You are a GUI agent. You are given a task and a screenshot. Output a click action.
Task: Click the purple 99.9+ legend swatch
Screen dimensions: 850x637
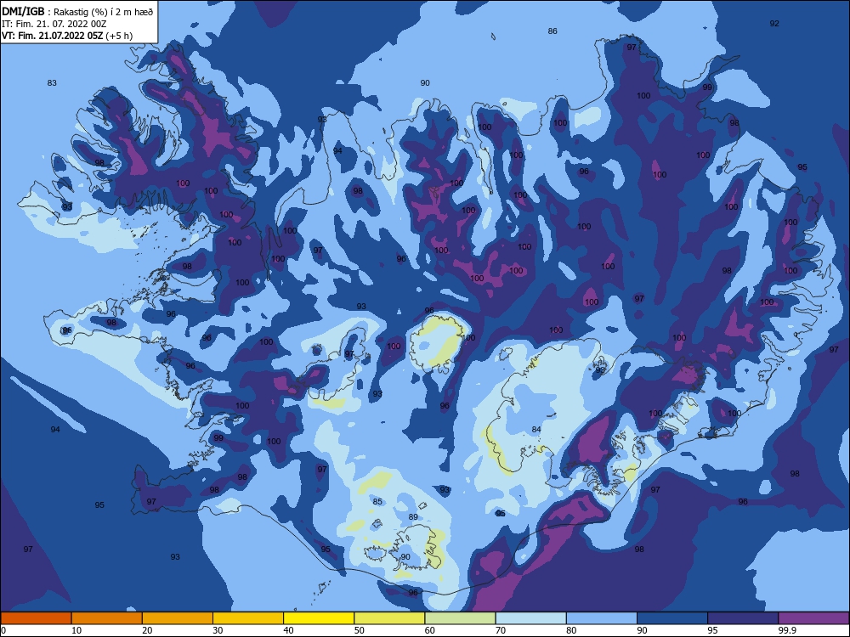point(813,618)
